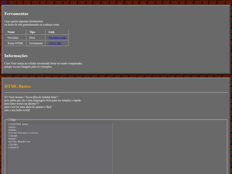Click the HTML Basico heading
This screenshot has height=174, width=232.
point(18,86)
